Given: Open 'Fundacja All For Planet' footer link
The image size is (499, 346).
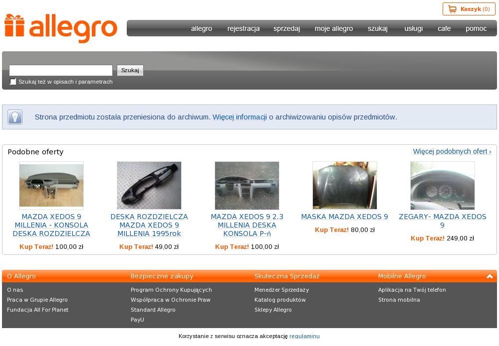Looking at the screenshot, I should [37, 310].
